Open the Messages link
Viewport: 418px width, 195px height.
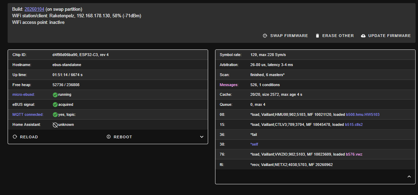[229, 85]
